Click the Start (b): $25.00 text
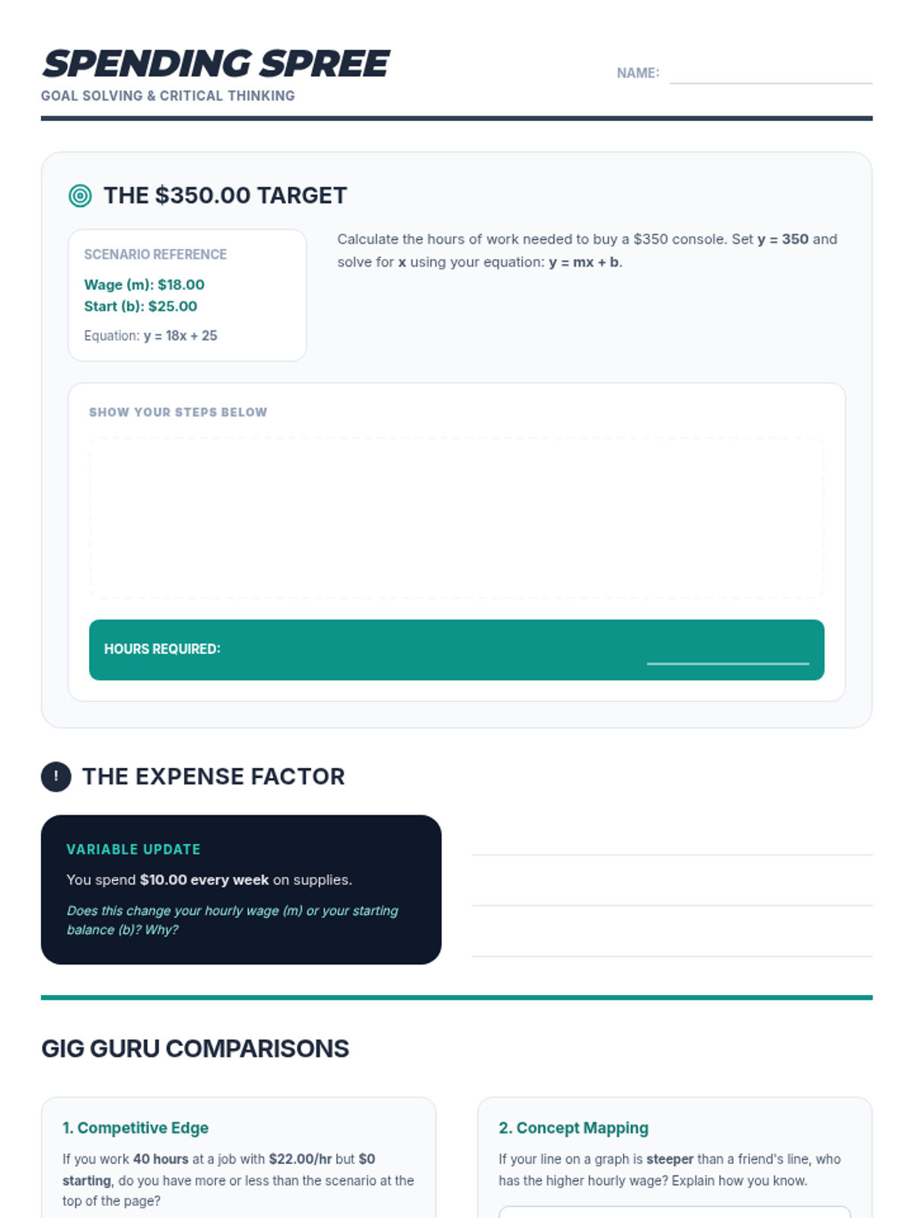The image size is (913, 1218). point(140,306)
